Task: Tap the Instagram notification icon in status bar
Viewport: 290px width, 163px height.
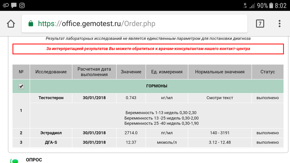Action: pyautogui.click(x=22, y=5)
